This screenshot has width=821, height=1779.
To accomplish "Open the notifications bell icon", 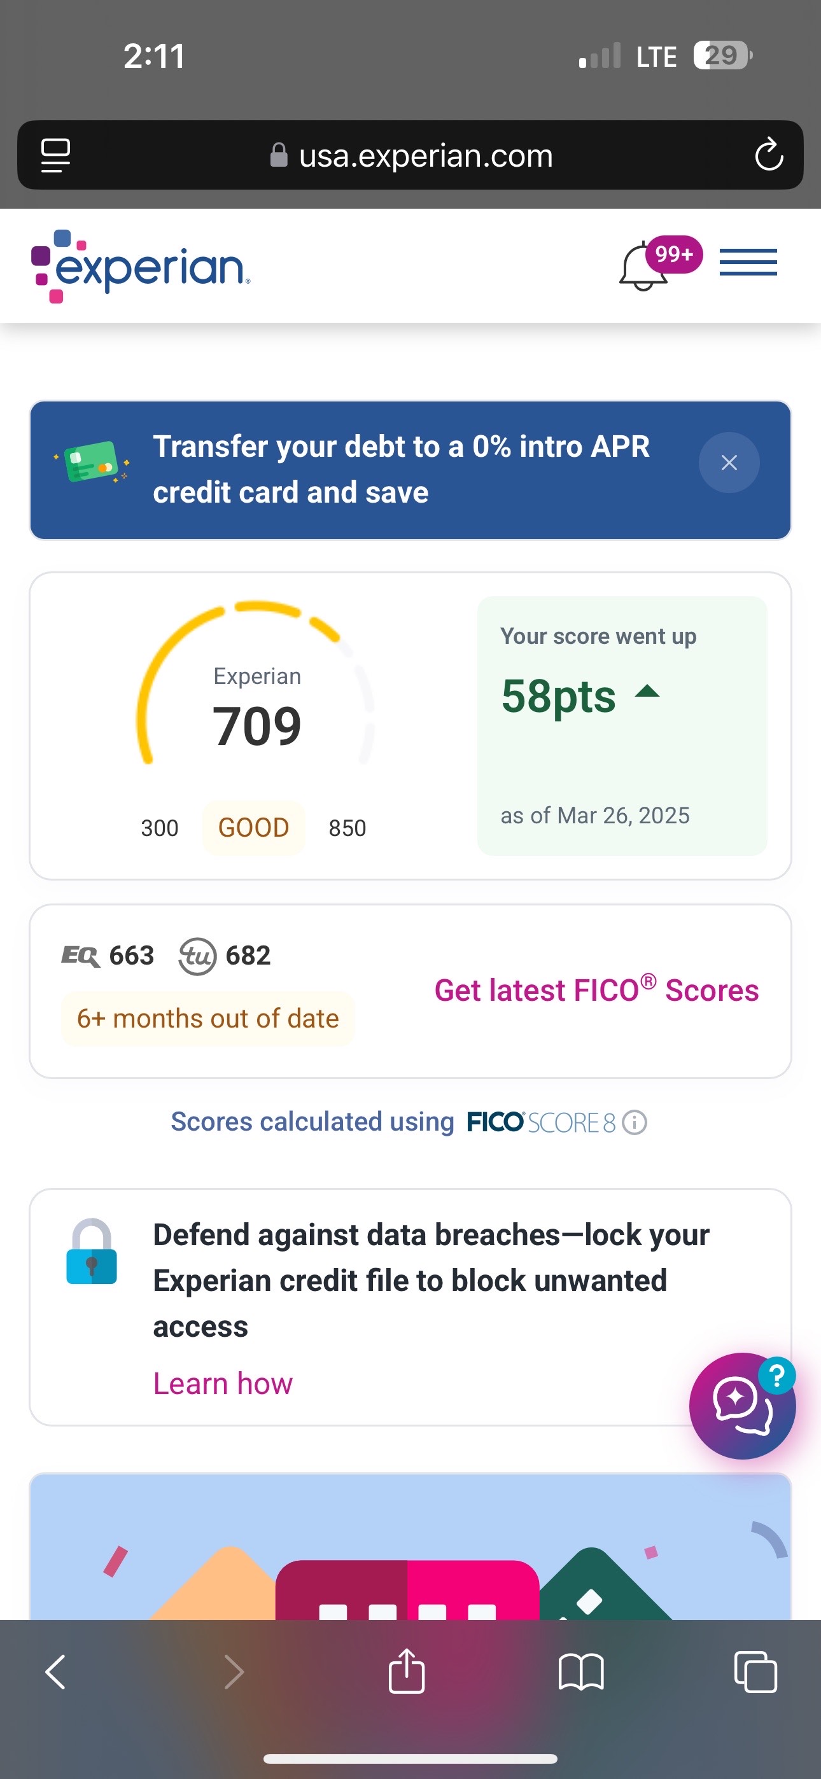I will [644, 266].
